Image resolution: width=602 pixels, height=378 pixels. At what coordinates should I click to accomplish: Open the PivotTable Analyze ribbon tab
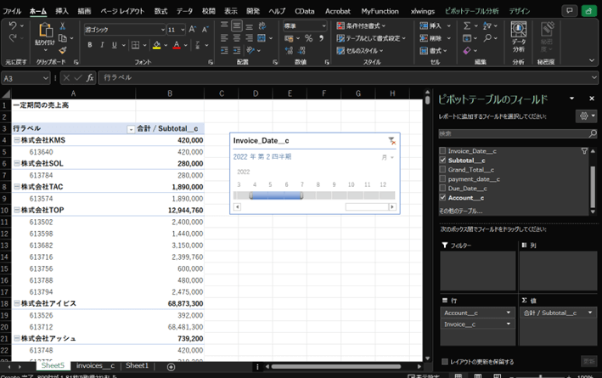pos(471,11)
